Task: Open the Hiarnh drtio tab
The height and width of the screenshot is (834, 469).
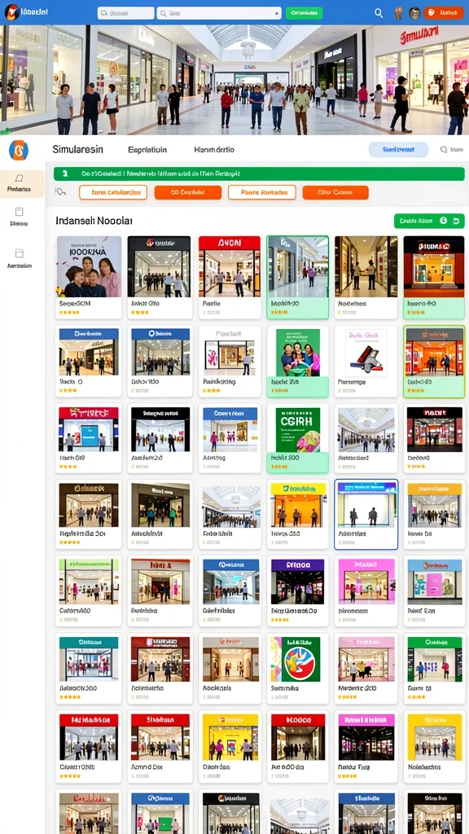Action: 214,150
